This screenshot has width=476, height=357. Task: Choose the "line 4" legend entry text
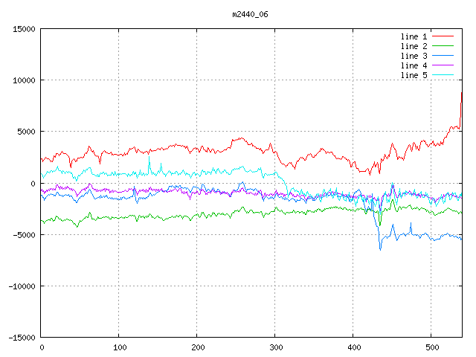[414, 65]
